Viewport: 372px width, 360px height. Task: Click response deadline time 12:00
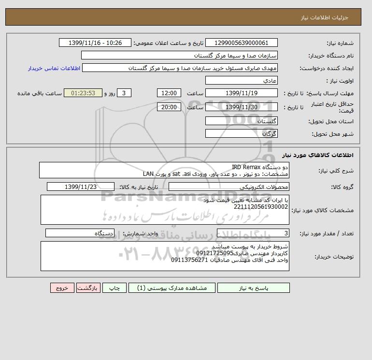point(169,93)
